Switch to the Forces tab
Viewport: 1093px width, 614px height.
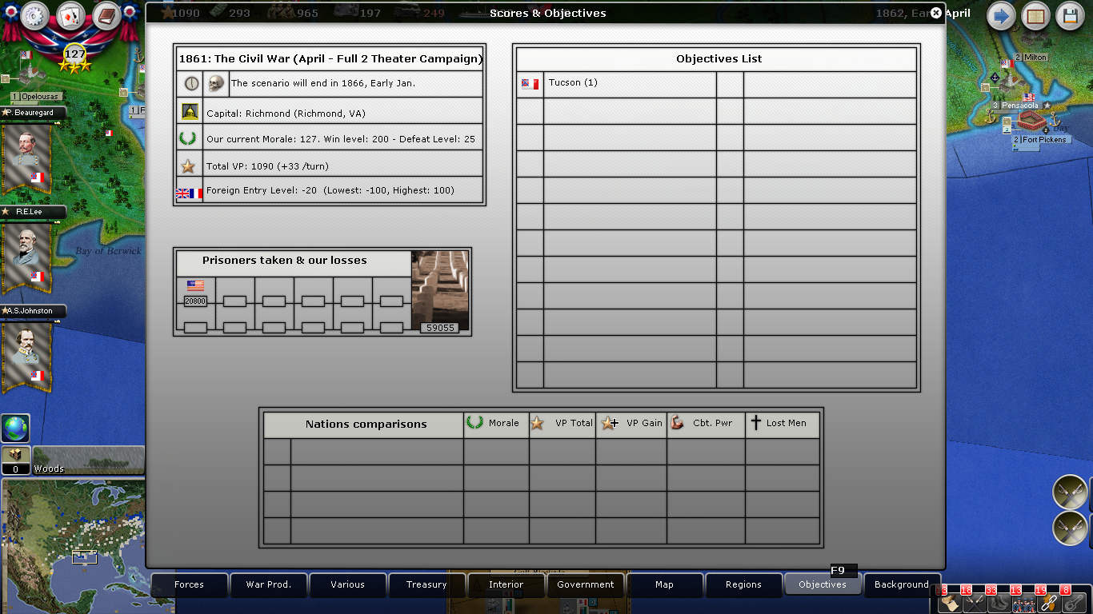point(189,584)
